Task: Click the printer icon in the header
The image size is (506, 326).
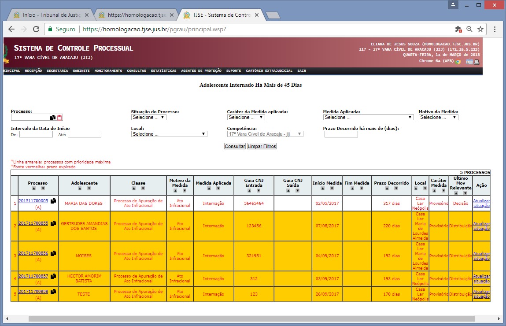Action: point(476,62)
